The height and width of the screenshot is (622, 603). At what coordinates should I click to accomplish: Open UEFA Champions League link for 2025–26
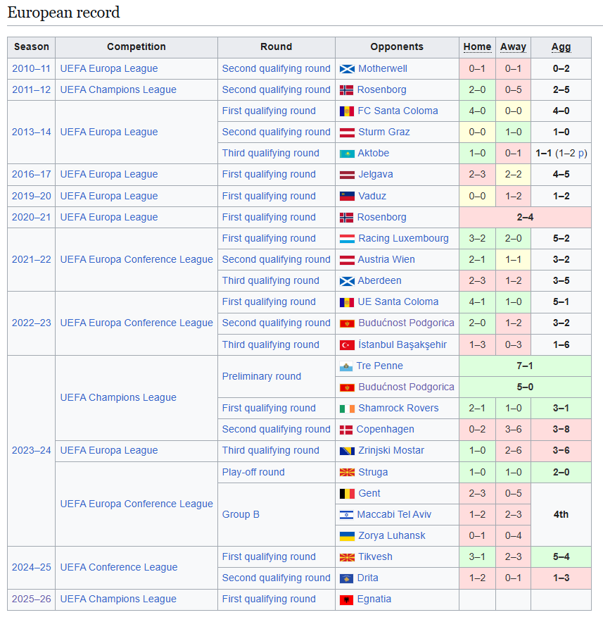pyautogui.click(x=118, y=599)
